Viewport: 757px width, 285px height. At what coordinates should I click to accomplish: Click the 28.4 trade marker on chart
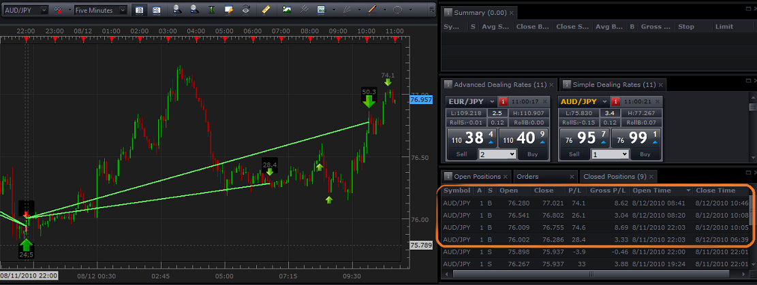click(x=269, y=168)
